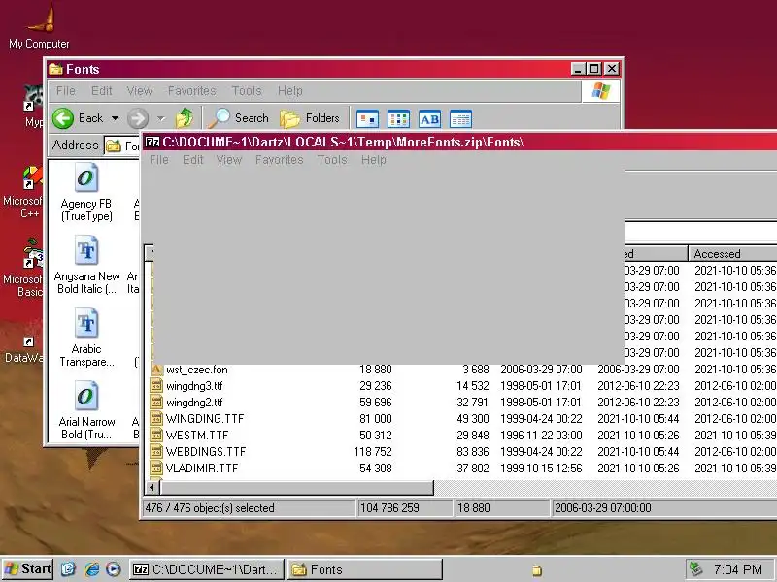Switch Fonts window to Large Icons view
The height and width of the screenshot is (582, 777).
pos(368,118)
